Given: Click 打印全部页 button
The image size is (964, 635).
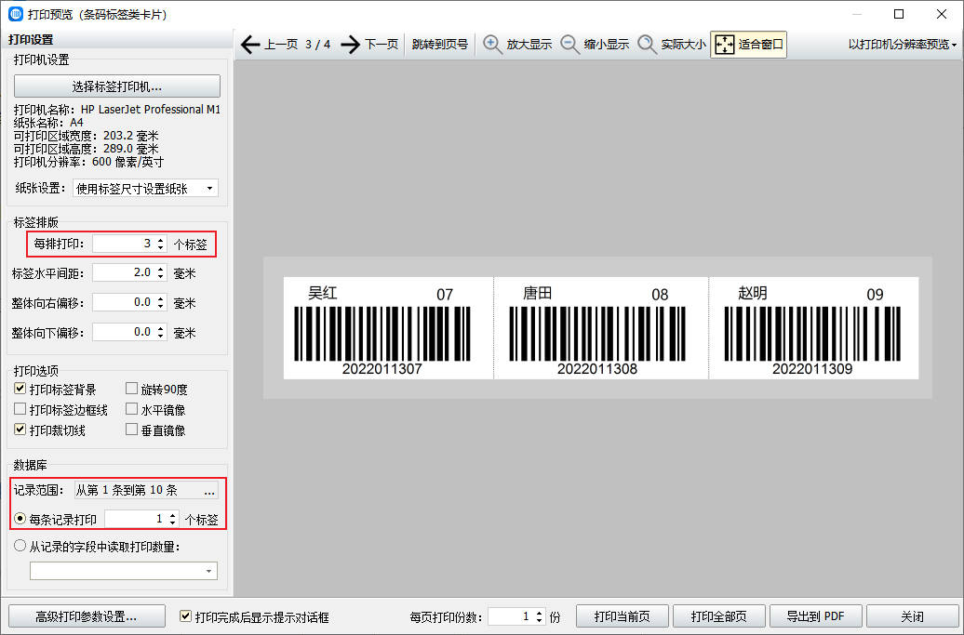Looking at the screenshot, I should tap(718, 616).
